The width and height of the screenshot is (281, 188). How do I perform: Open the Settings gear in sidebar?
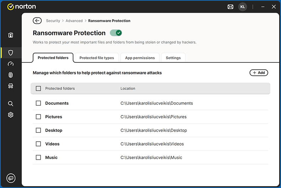[11, 115]
